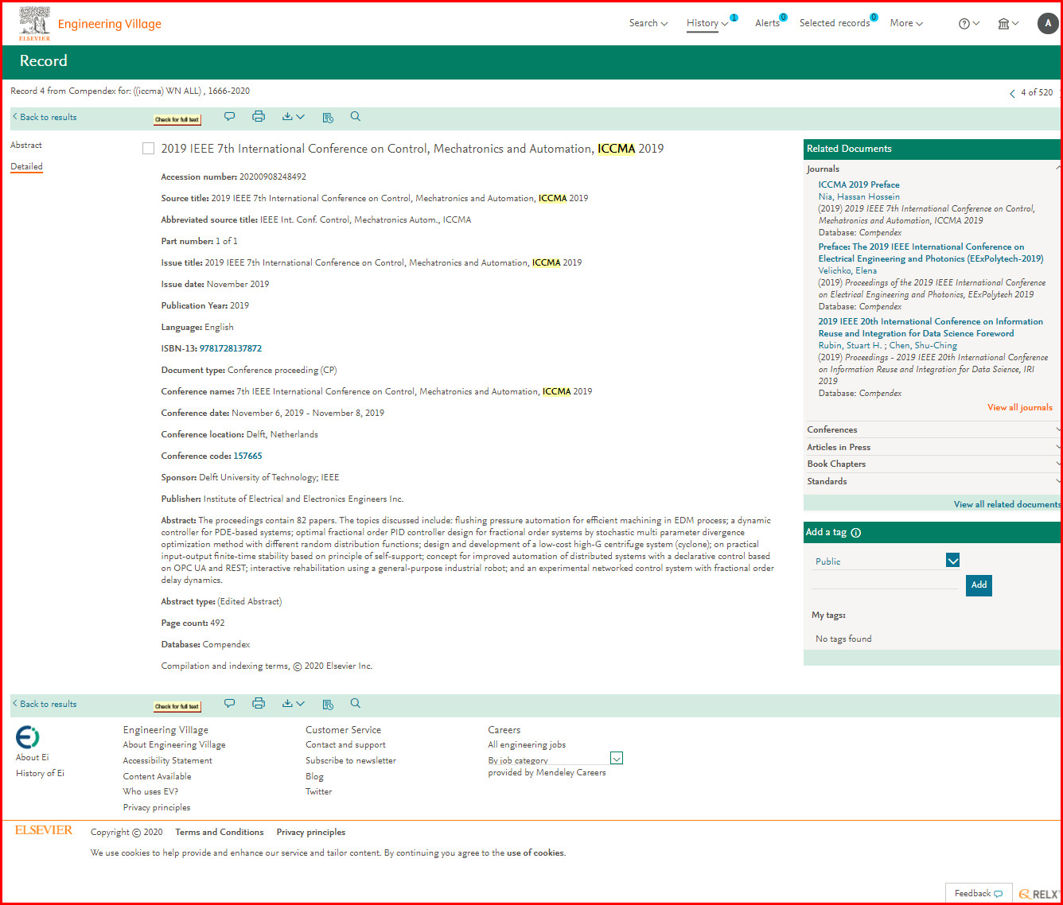Viewport: 1063px width, 905px height.
Task: Click author link 'Velichko, Elena'
Action: (x=847, y=270)
